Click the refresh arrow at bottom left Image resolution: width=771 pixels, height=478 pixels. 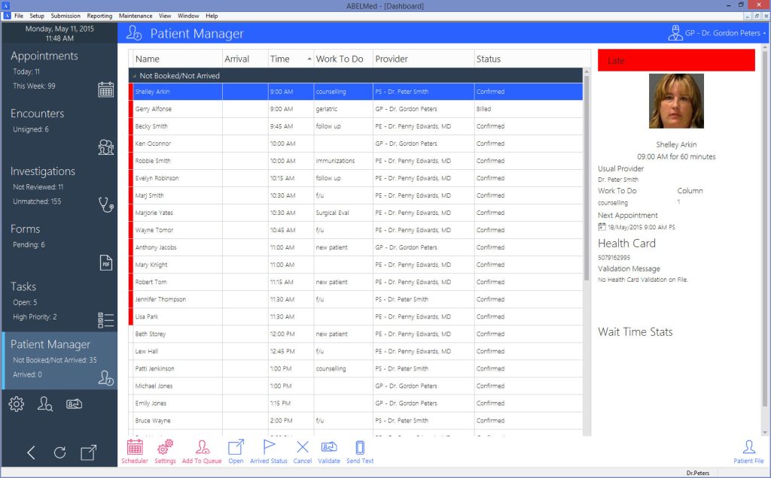pos(59,452)
